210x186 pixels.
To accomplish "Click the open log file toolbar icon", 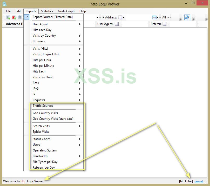I will point(8,17).
